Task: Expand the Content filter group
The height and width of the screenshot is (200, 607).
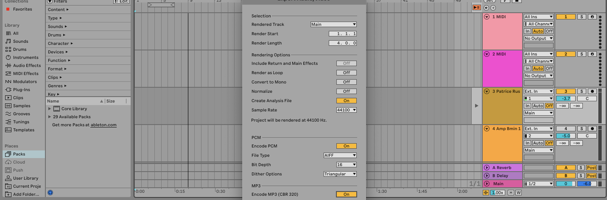Action: (58, 9)
